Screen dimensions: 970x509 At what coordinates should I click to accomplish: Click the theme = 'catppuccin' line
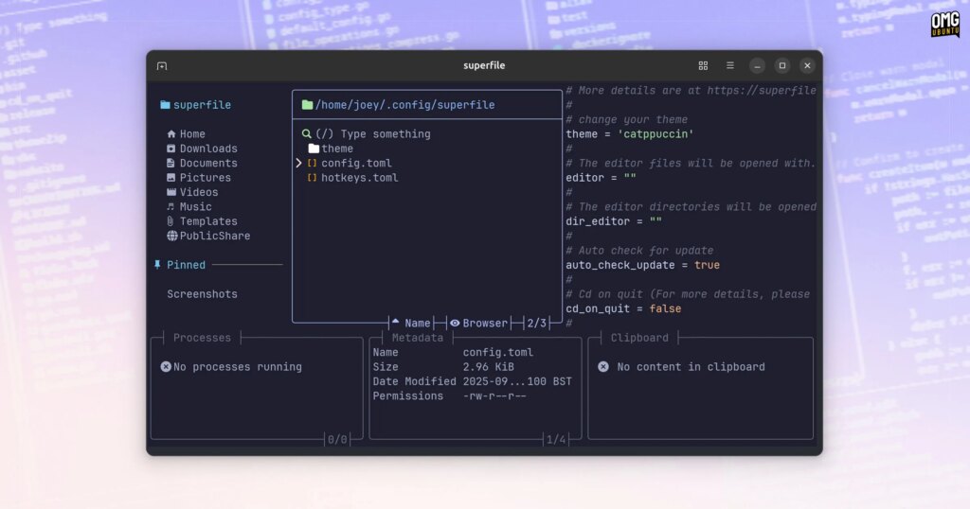[630, 134]
